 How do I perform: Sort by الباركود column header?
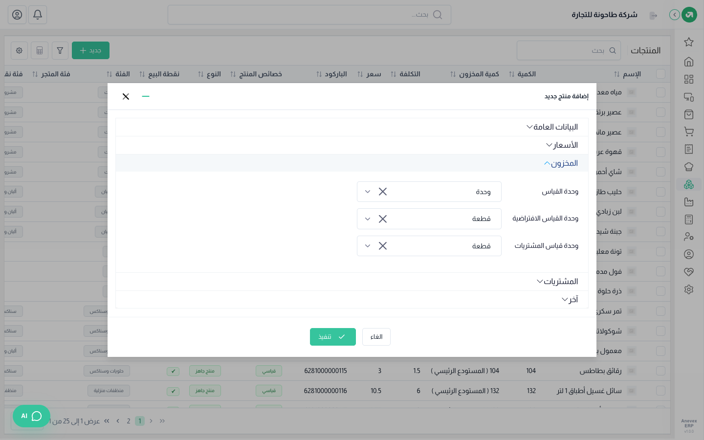point(331,74)
